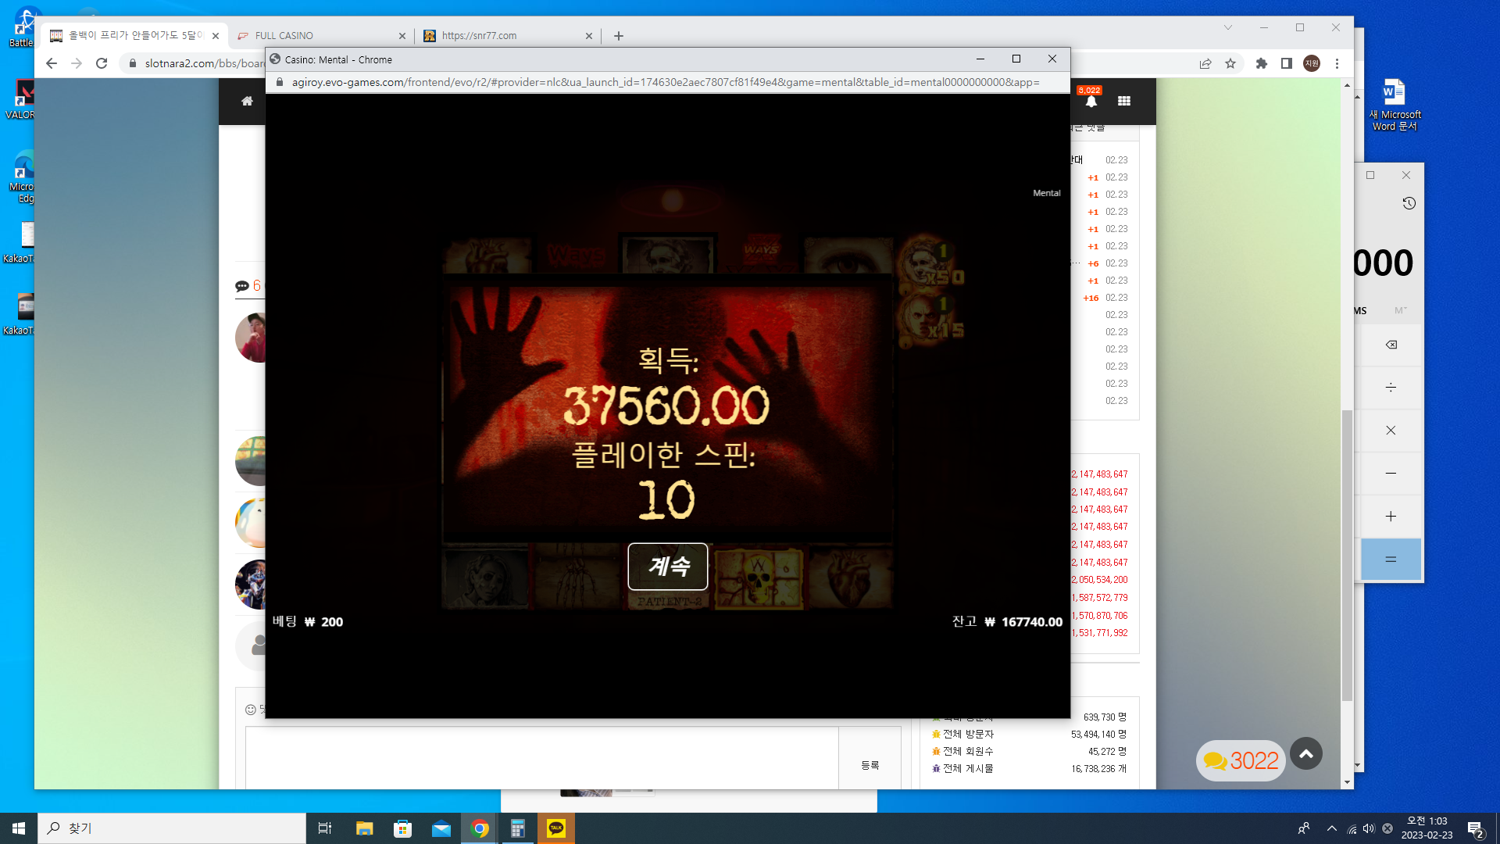Screen dimensions: 1500x844
Task: Click the Chrome taskbar icon
Action: [x=480, y=828]
